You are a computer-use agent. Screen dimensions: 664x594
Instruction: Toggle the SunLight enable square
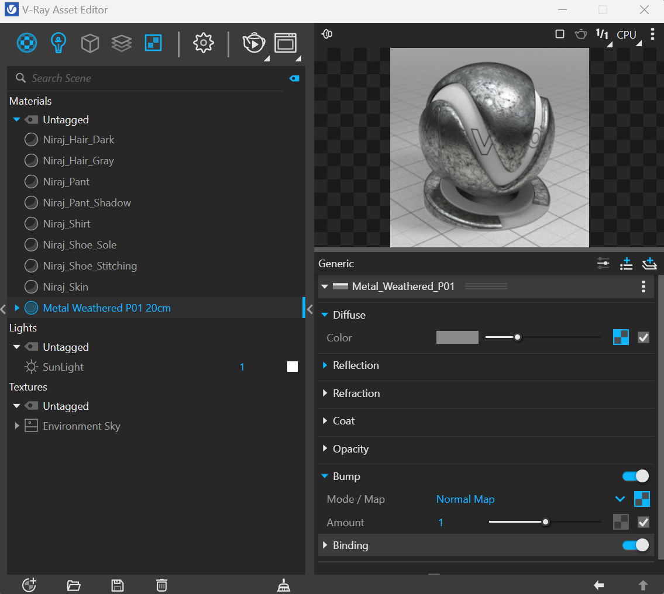click(x=292, y=367)
